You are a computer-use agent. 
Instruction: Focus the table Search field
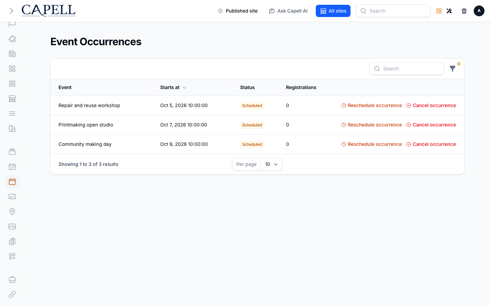click(x=407, y=69)
